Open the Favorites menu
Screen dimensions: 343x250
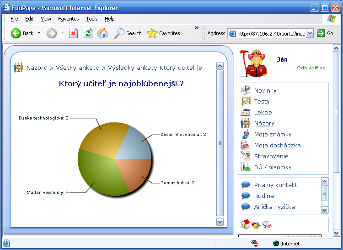tap(68, 19)
